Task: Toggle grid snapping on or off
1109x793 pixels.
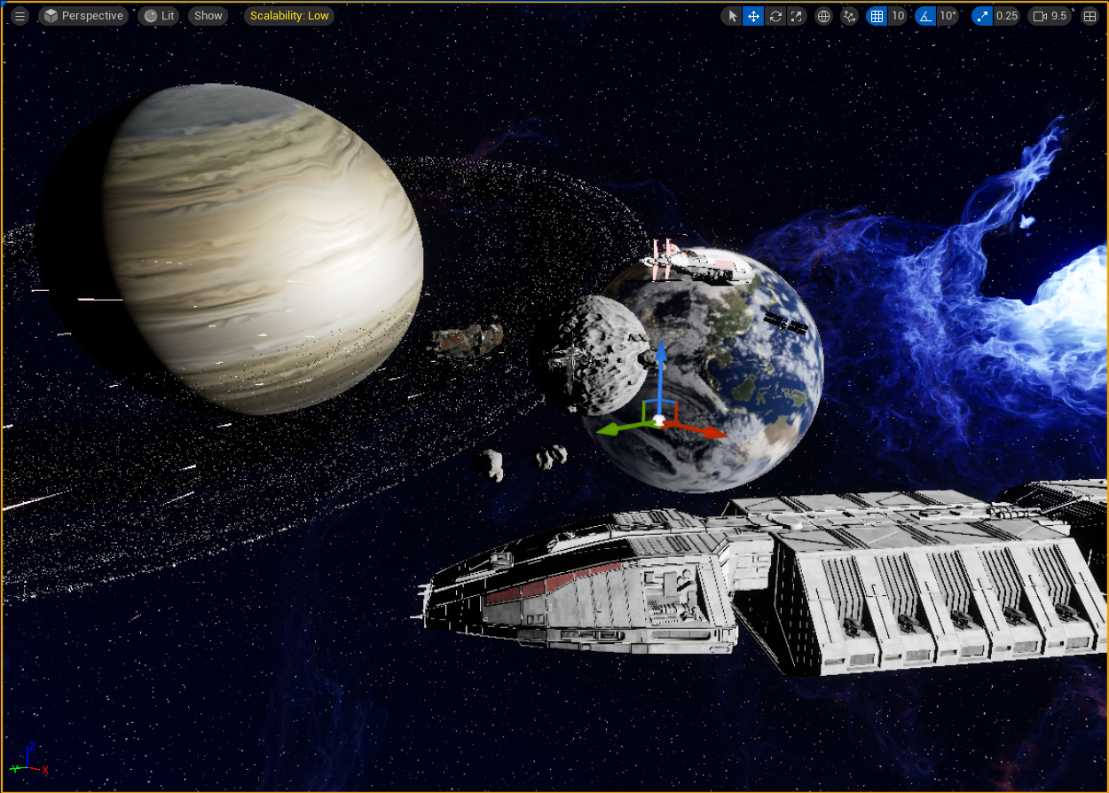Action: click(877, 16)
